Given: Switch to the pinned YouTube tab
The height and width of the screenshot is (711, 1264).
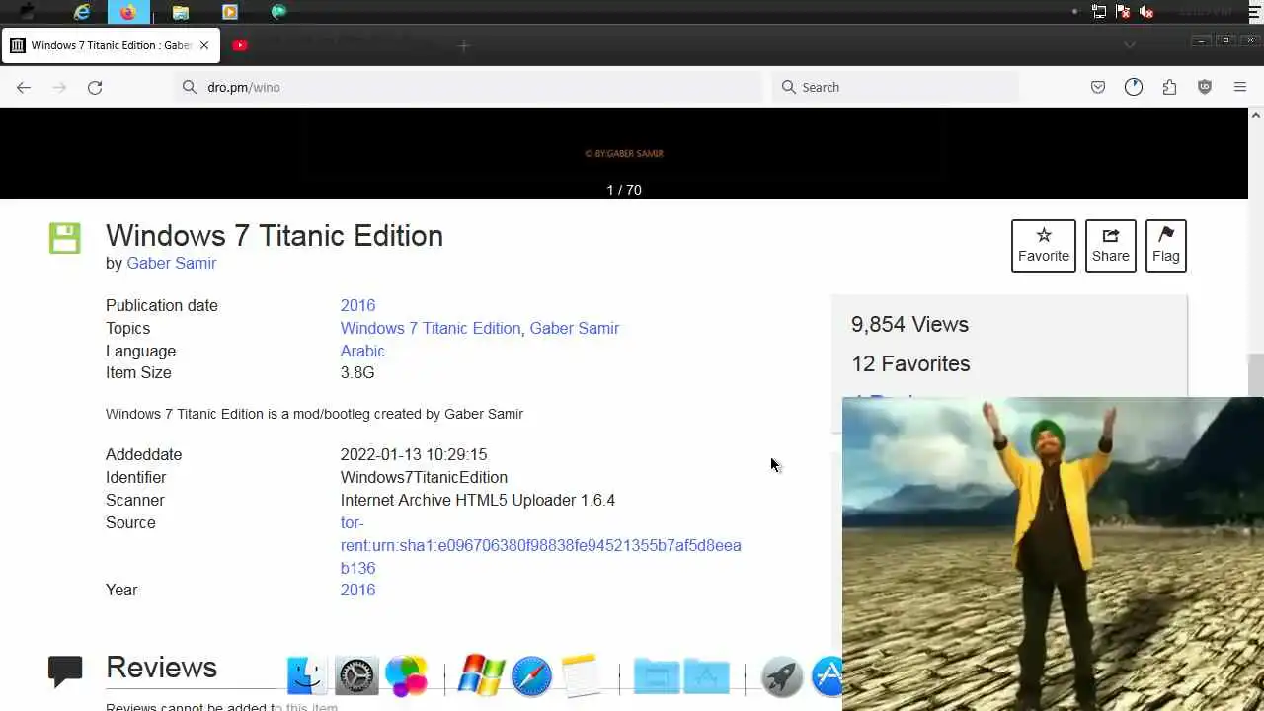Looking at the screenshot, I should click(239, 45).
